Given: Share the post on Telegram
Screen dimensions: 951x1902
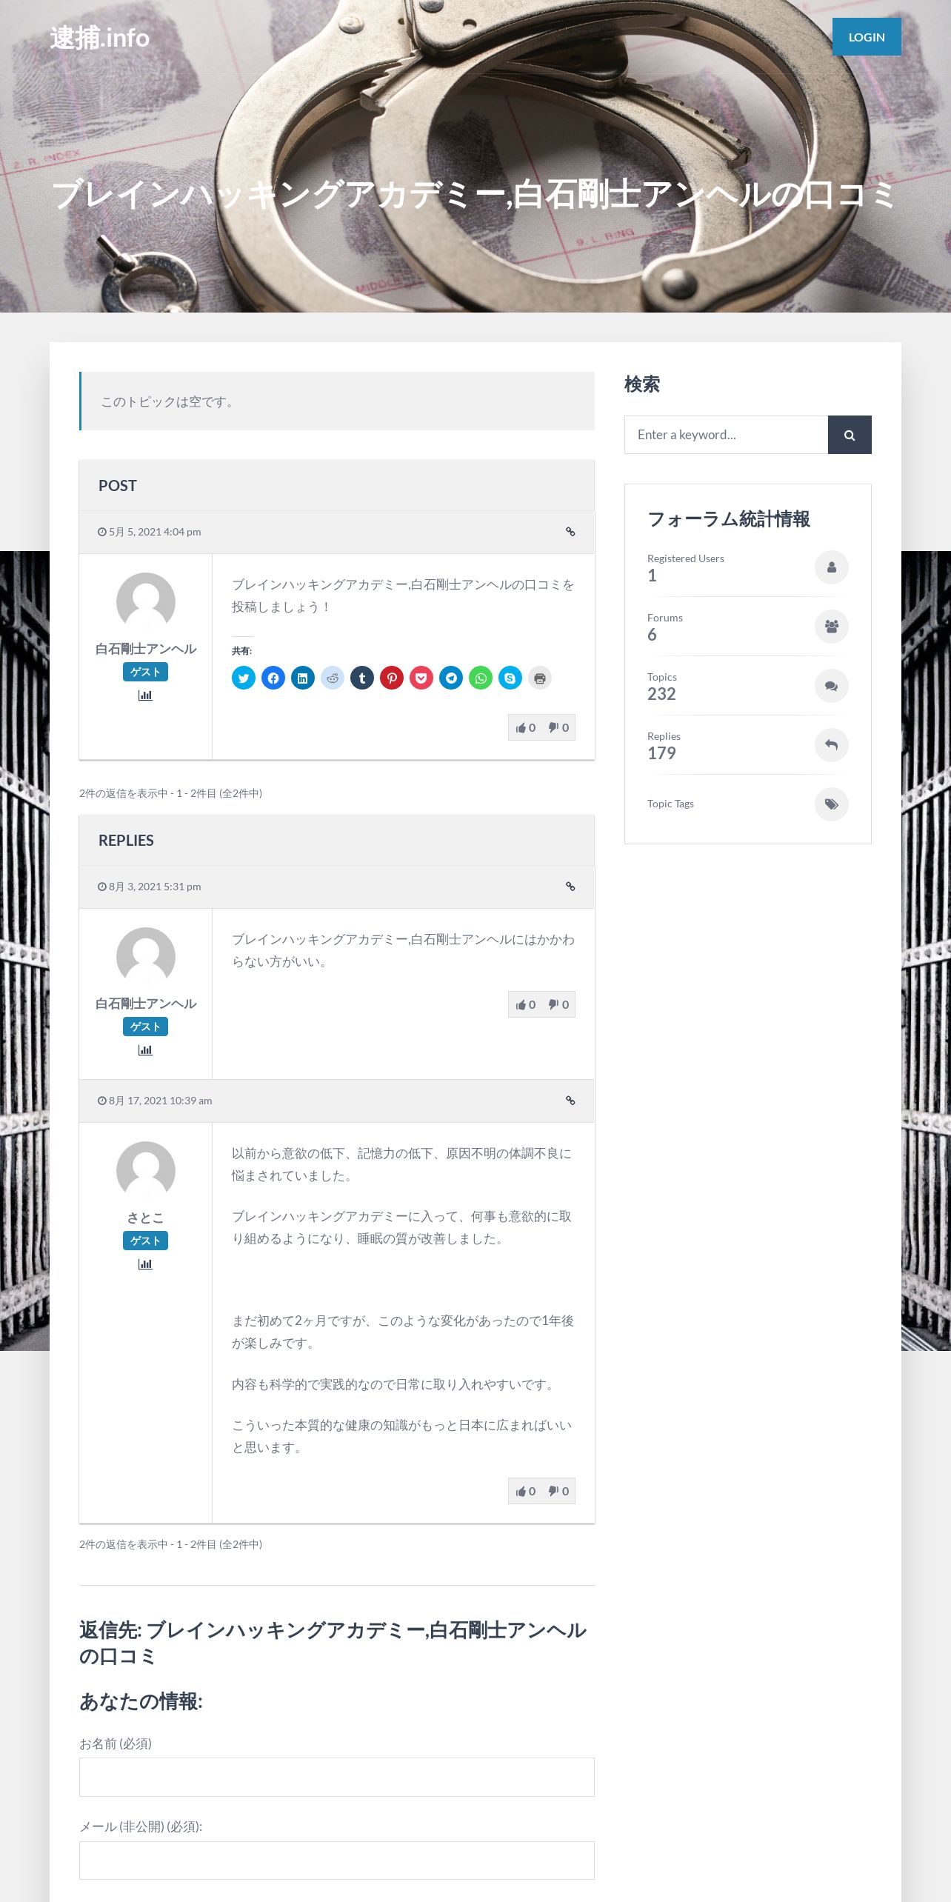Looking at the screenshot, I should [x=451, y=678].
